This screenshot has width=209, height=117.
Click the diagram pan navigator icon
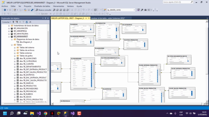click(x=207, y=104)
